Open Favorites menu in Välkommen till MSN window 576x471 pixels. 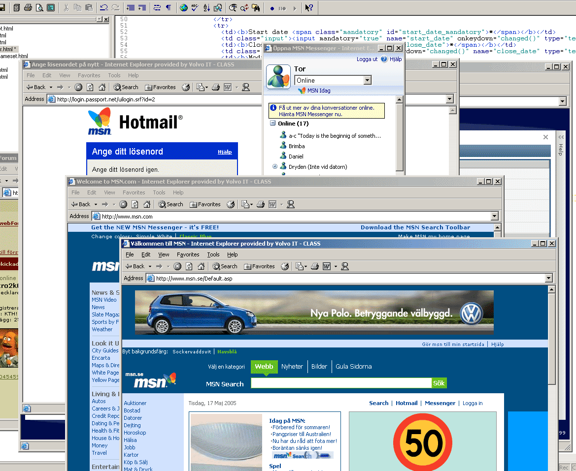pyautogui.click(x=188, y=254)
